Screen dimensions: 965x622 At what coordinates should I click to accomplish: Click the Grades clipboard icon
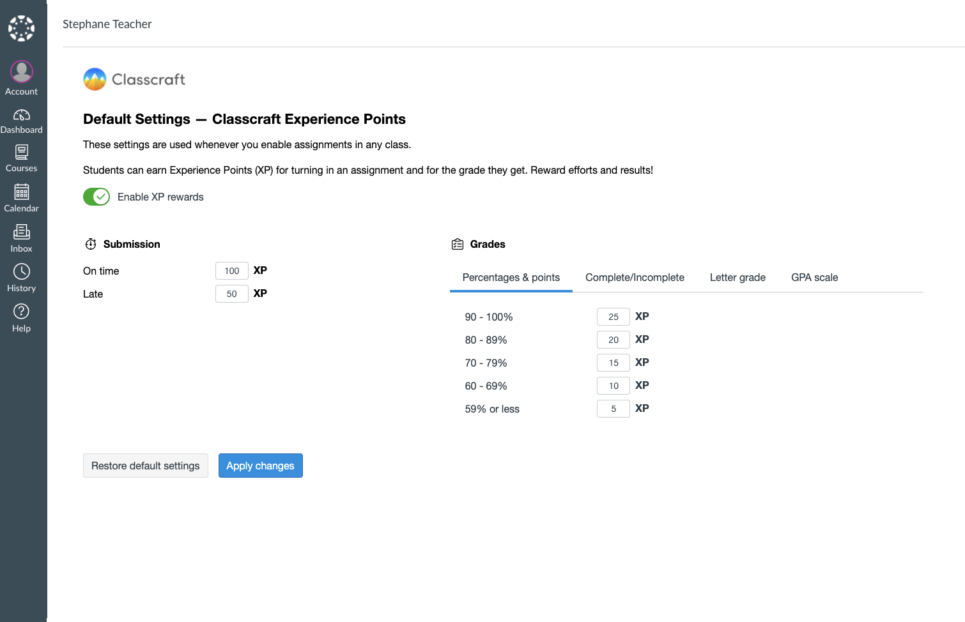[458, 244]
